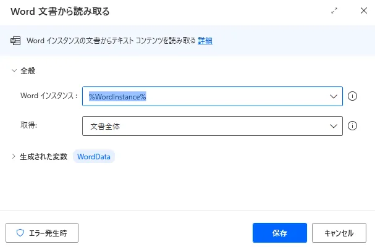Click the expand dialog arrows icon
The image size is (375, 247).
point(334,11)
